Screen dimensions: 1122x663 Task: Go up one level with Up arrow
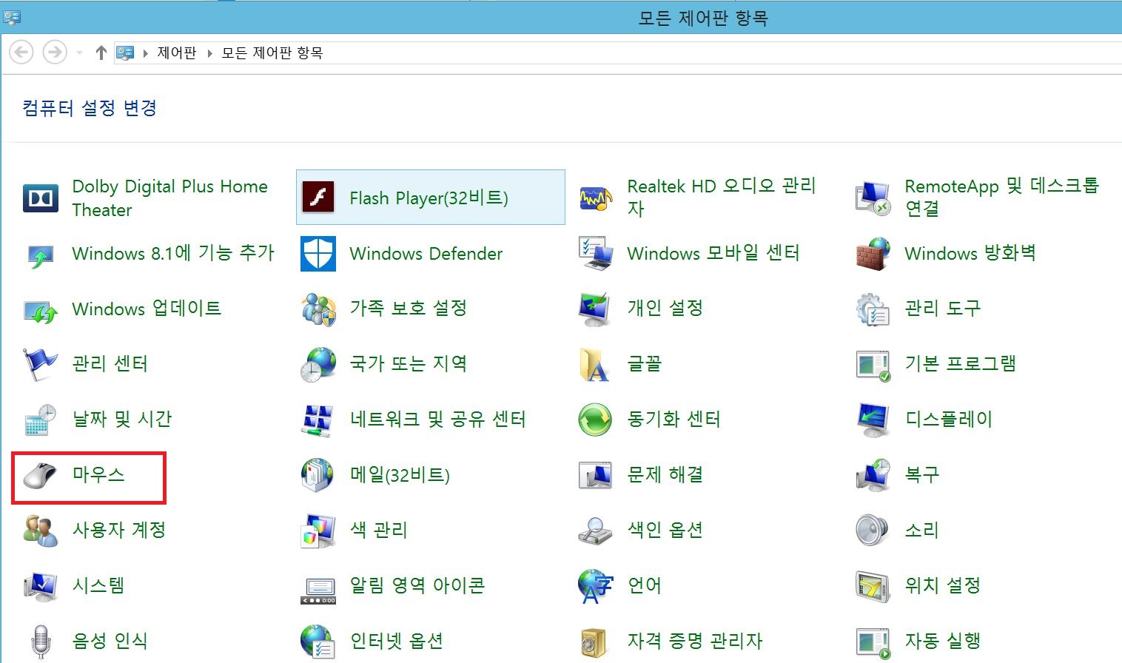click(101, 53)
